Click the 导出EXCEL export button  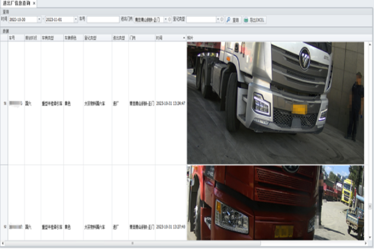pos(255,20)
